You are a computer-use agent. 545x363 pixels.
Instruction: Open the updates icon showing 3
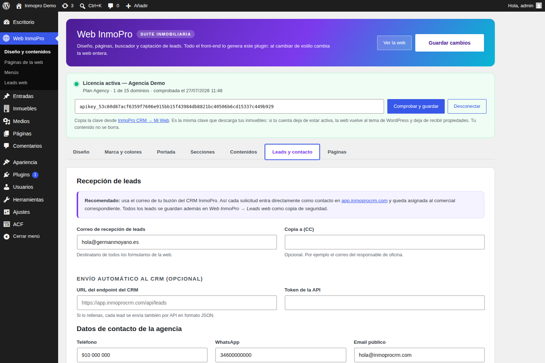click(x=65, y=6)
